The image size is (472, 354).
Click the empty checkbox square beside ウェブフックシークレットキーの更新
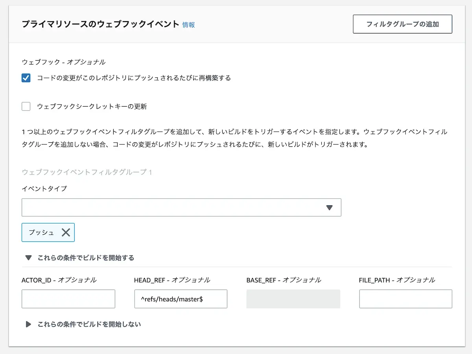click(x=26, y=106)
